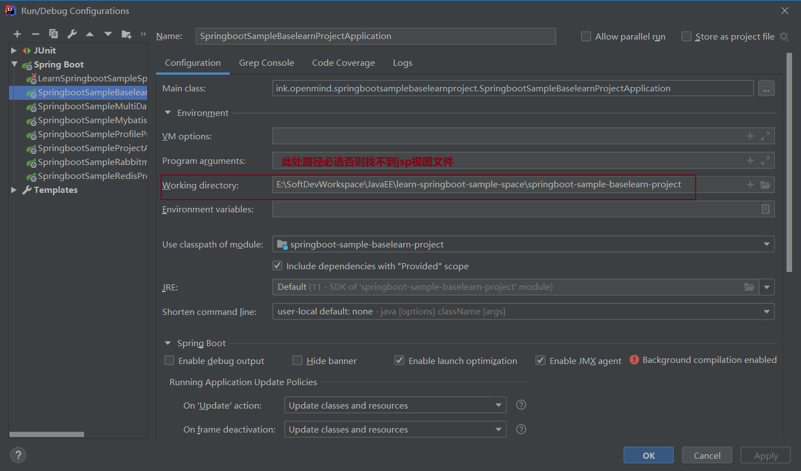Click the Copy Configuration icon

(x=54, y=35)
